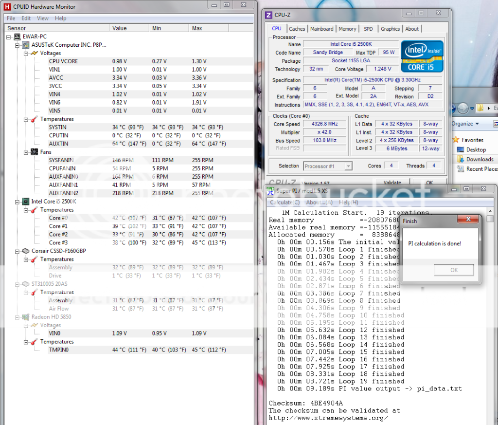
Task: Click the CPU-Z title bar icon
Action: point(269,15)
